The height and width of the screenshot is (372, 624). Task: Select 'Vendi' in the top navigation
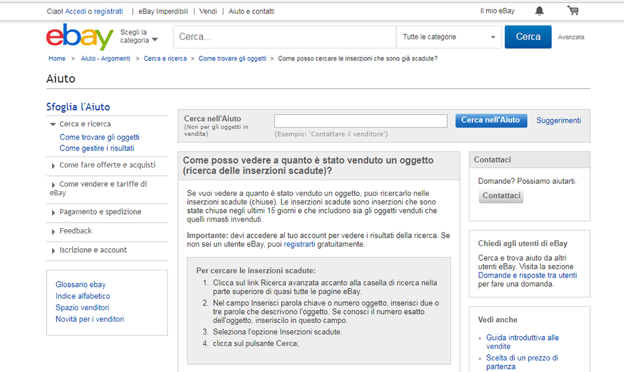click(x=208, y=10)
